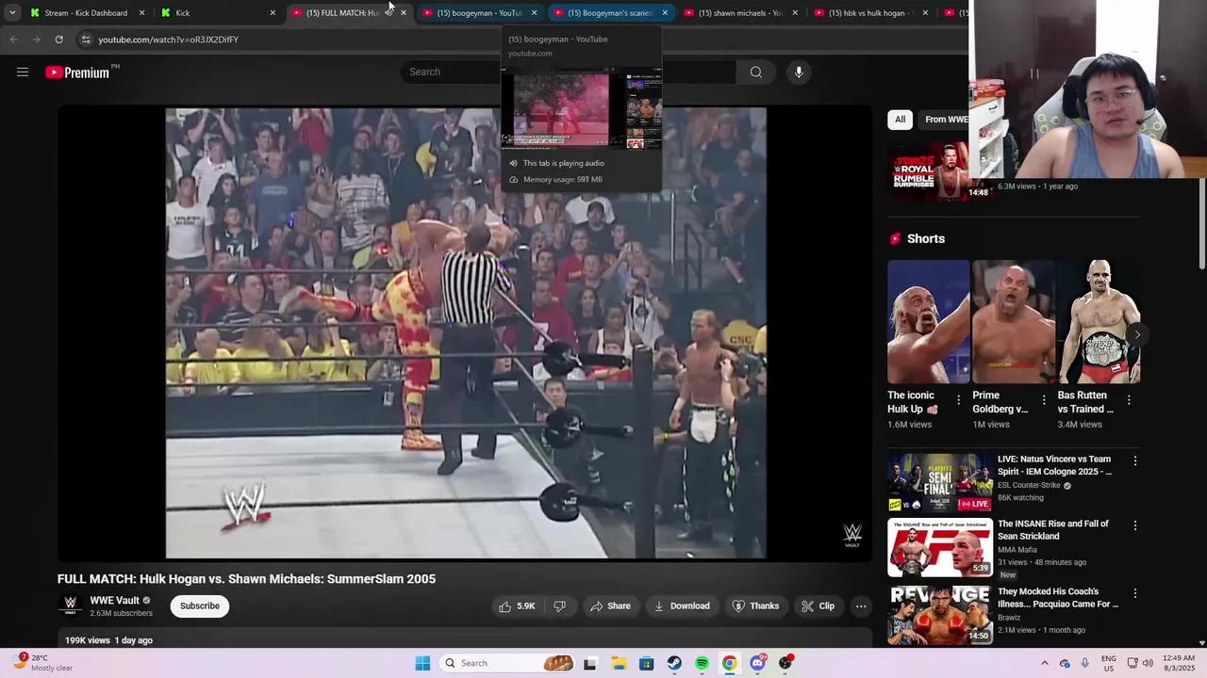This screenshot has height=678, width=1207.
Task: Open the volume control in system tray
Action: 1149,663
